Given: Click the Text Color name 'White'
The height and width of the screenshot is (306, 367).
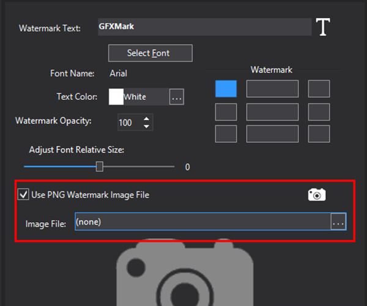Looking at the screenshot, I should (x=135, y=97).
